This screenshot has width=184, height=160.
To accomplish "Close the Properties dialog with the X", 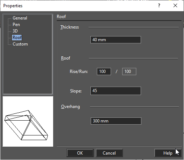I will pyautogui.click(x=175, y=5).
